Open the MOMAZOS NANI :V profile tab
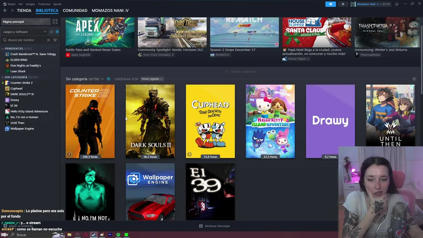Image resolution: width=423 pixels, height=238 pixels. point(110,11)
